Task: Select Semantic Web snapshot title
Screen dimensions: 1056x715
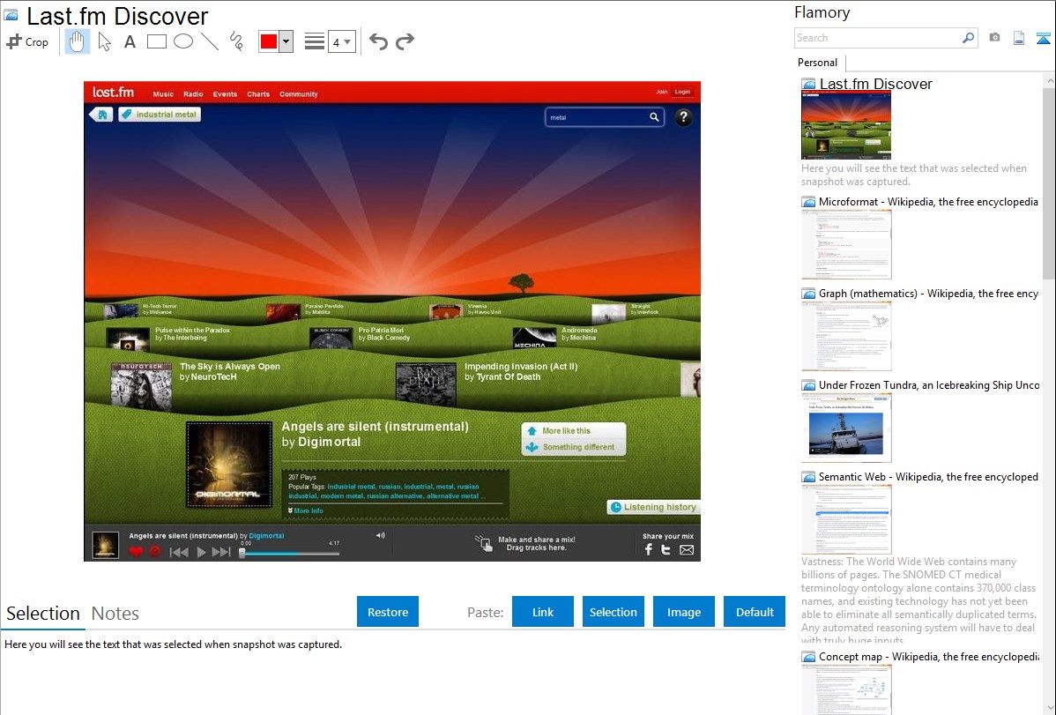Action: [x=928, y=477]
